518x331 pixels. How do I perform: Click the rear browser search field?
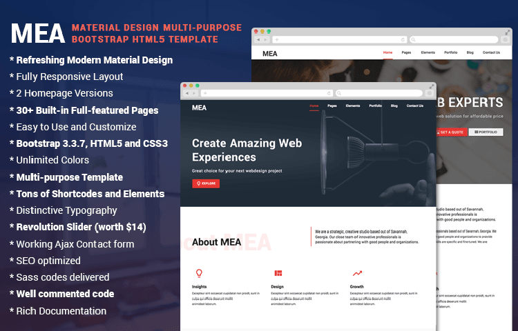tap(454, 39)
